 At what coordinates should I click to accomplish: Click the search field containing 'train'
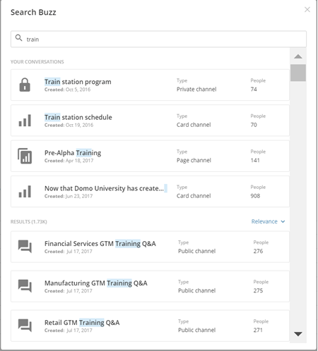coord(158,39)
